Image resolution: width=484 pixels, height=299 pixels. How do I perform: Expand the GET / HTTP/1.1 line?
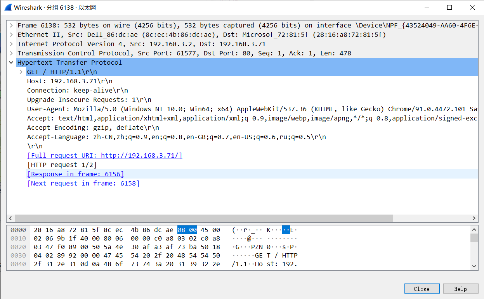click(x=21, y=72)
